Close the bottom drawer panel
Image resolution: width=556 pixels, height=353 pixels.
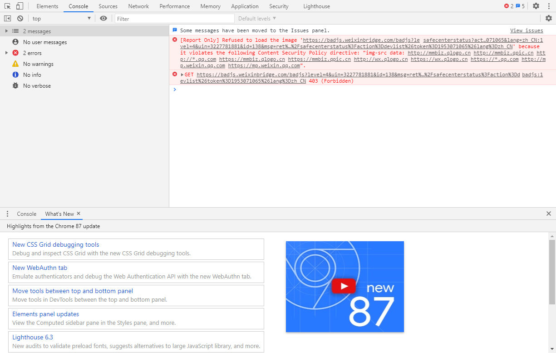click(x=549, y=214)
